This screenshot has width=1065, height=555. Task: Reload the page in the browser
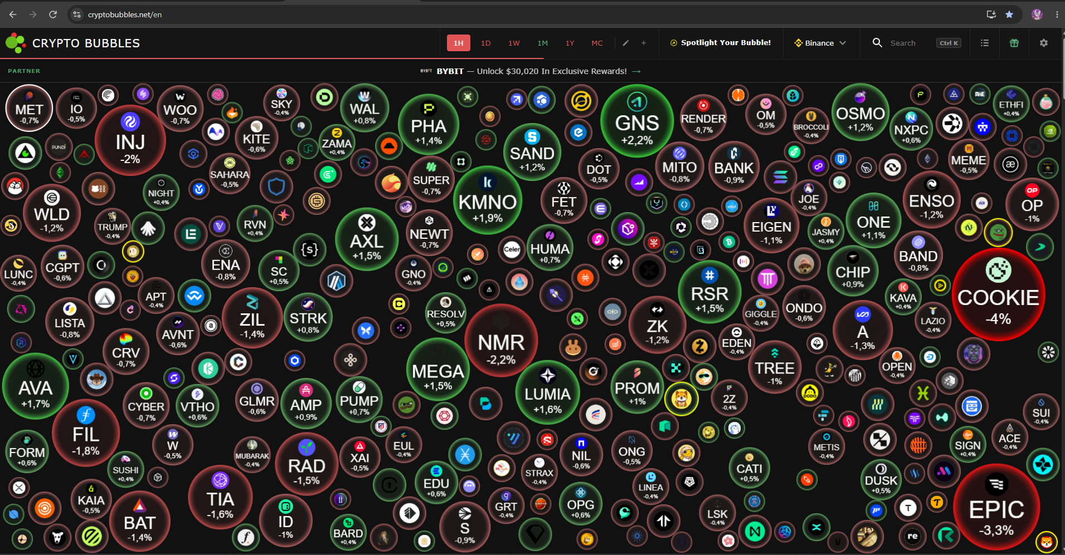[53, 14]
